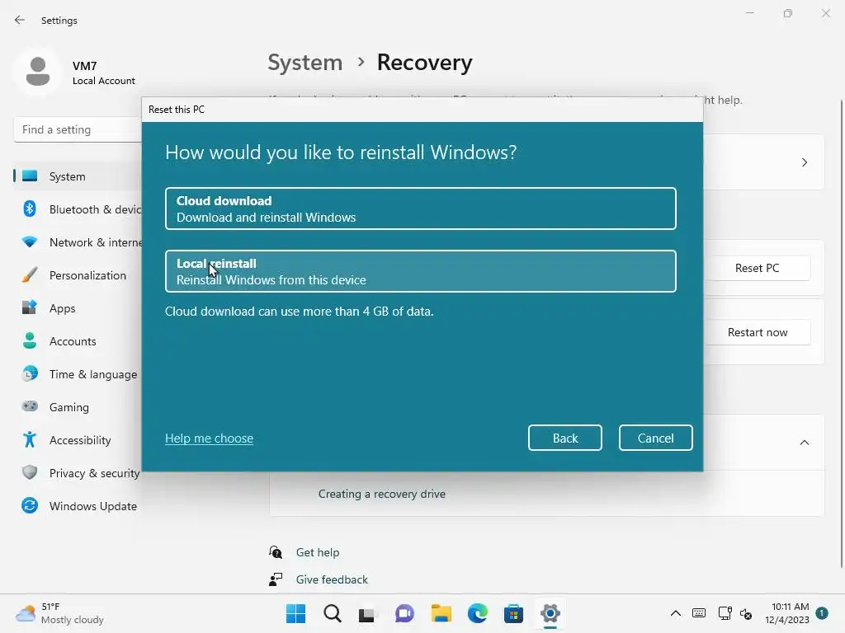The image size is (845, 633).
Task: Choose Local reinstall option
Action: pos(420,271)
